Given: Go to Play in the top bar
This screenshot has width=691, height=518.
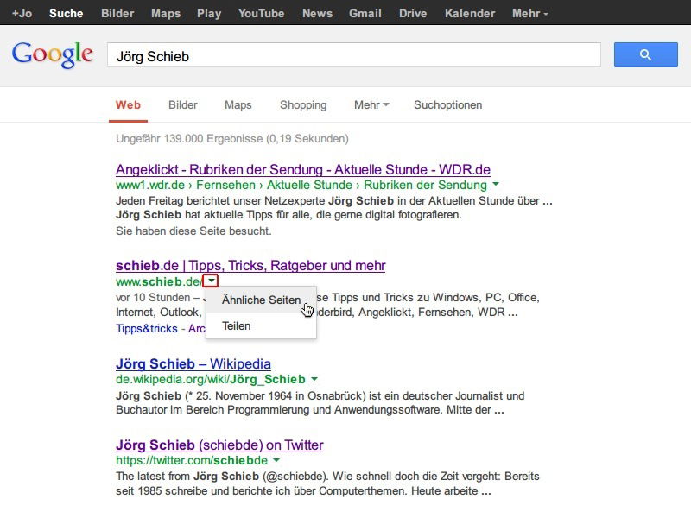Looking at the screenshot, I should [209, 13].
